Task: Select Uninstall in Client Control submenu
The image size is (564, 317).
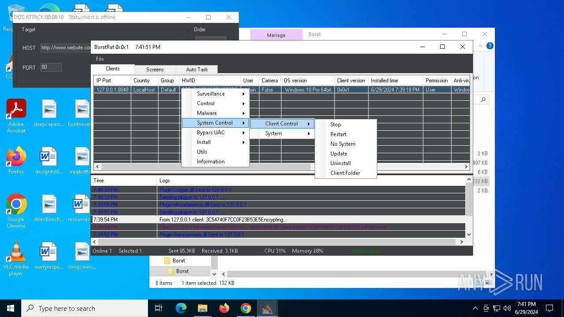Action: (346, 163)
